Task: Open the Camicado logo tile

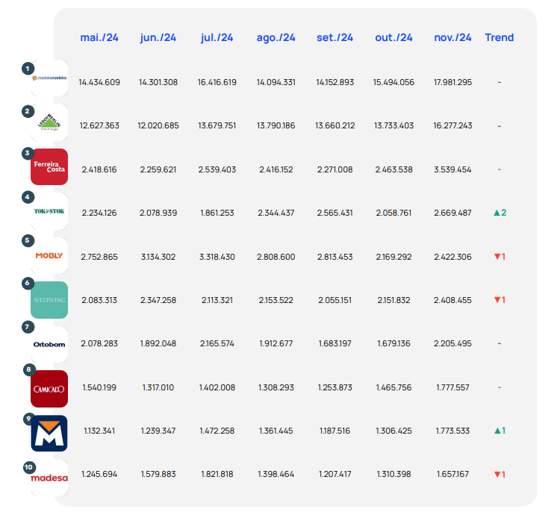Action: coord(49,388)
